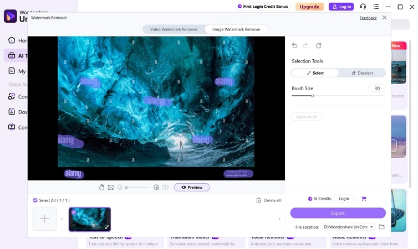Click the purple Export button
The image size is (418, 249).
tap(338, 213)
